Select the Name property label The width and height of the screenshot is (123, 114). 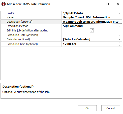point(10,17)
